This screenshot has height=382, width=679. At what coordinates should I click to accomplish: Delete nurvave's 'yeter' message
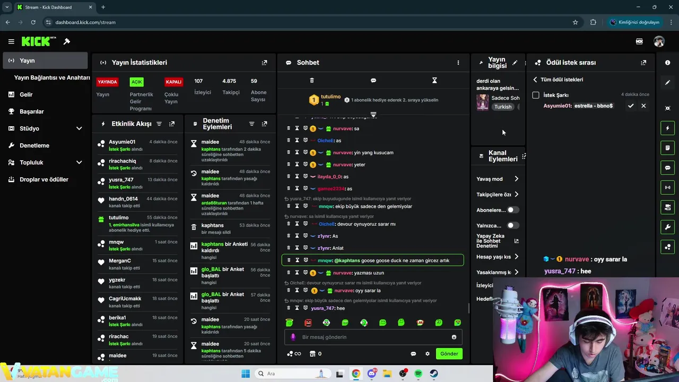click(x=289, y=164)
